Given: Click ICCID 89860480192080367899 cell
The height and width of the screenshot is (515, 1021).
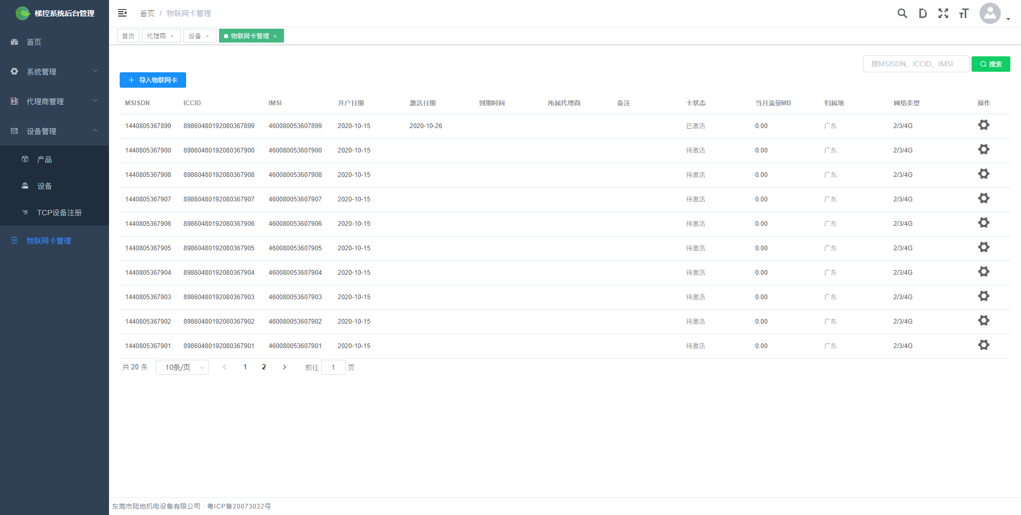Looking at the screenshot, I should pos(219,126).
